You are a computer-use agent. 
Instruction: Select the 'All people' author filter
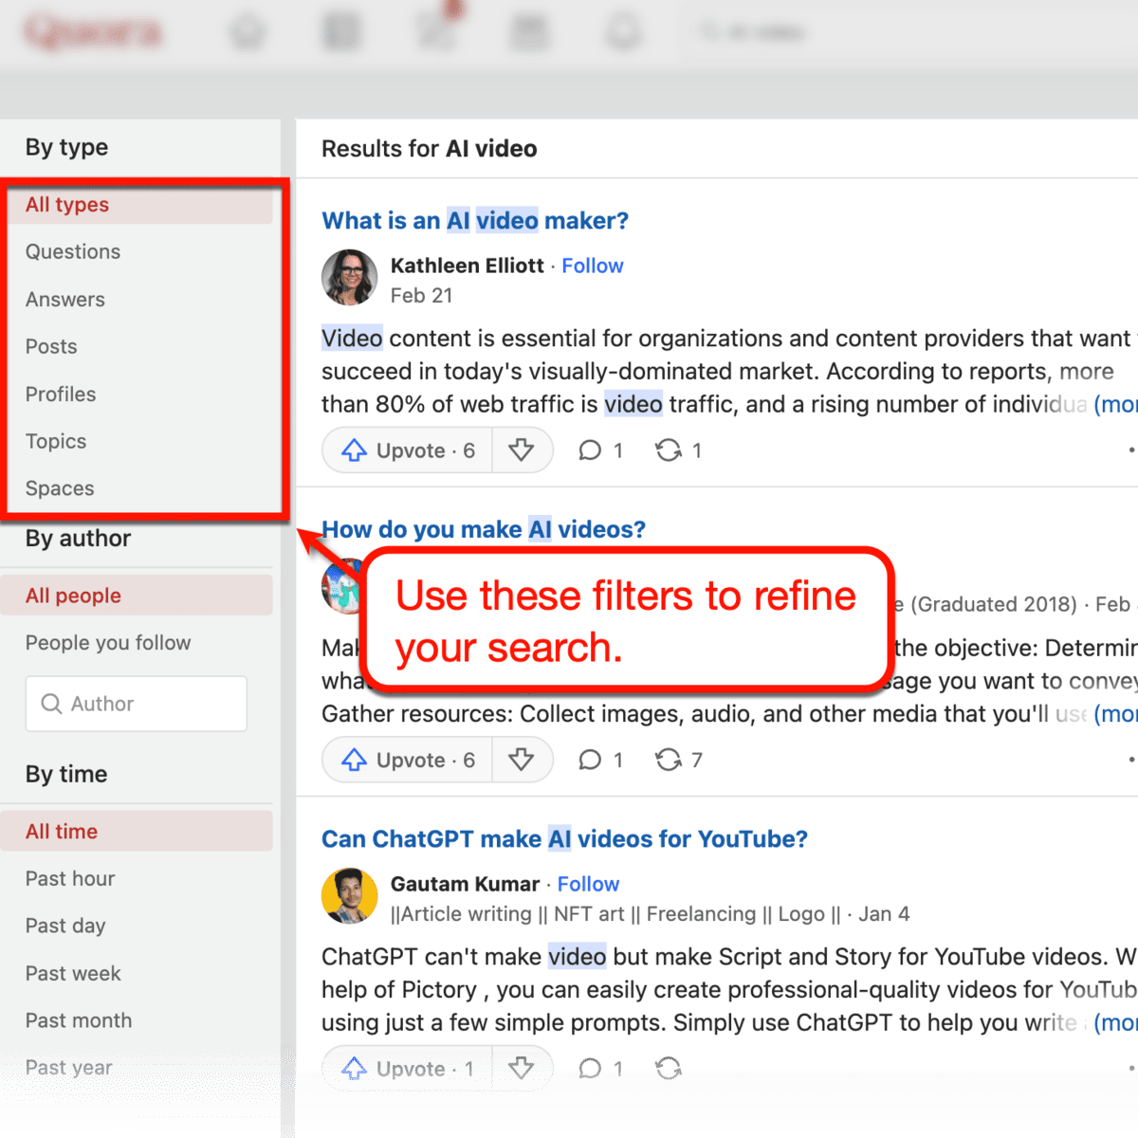tap(71, 596)
